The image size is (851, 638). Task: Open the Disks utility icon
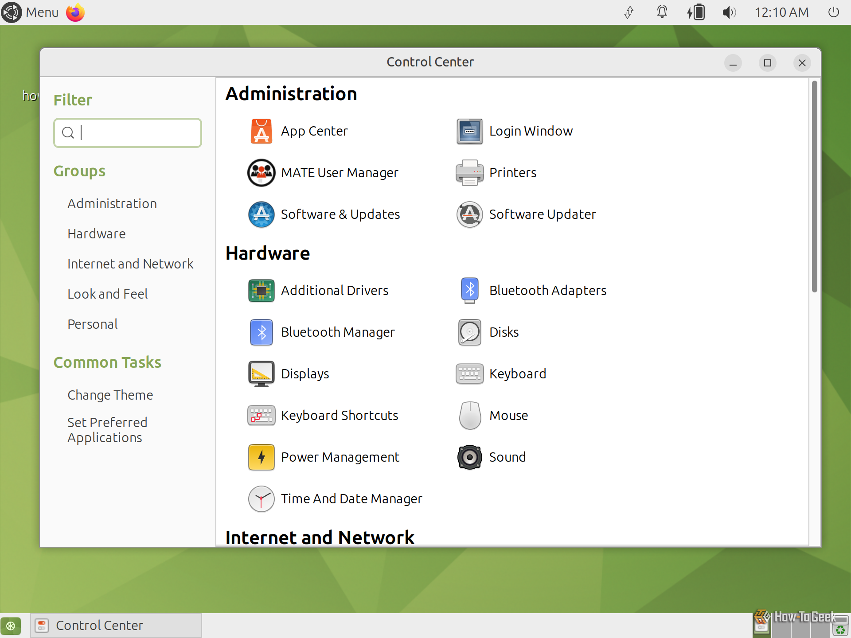tap(469, 332)
